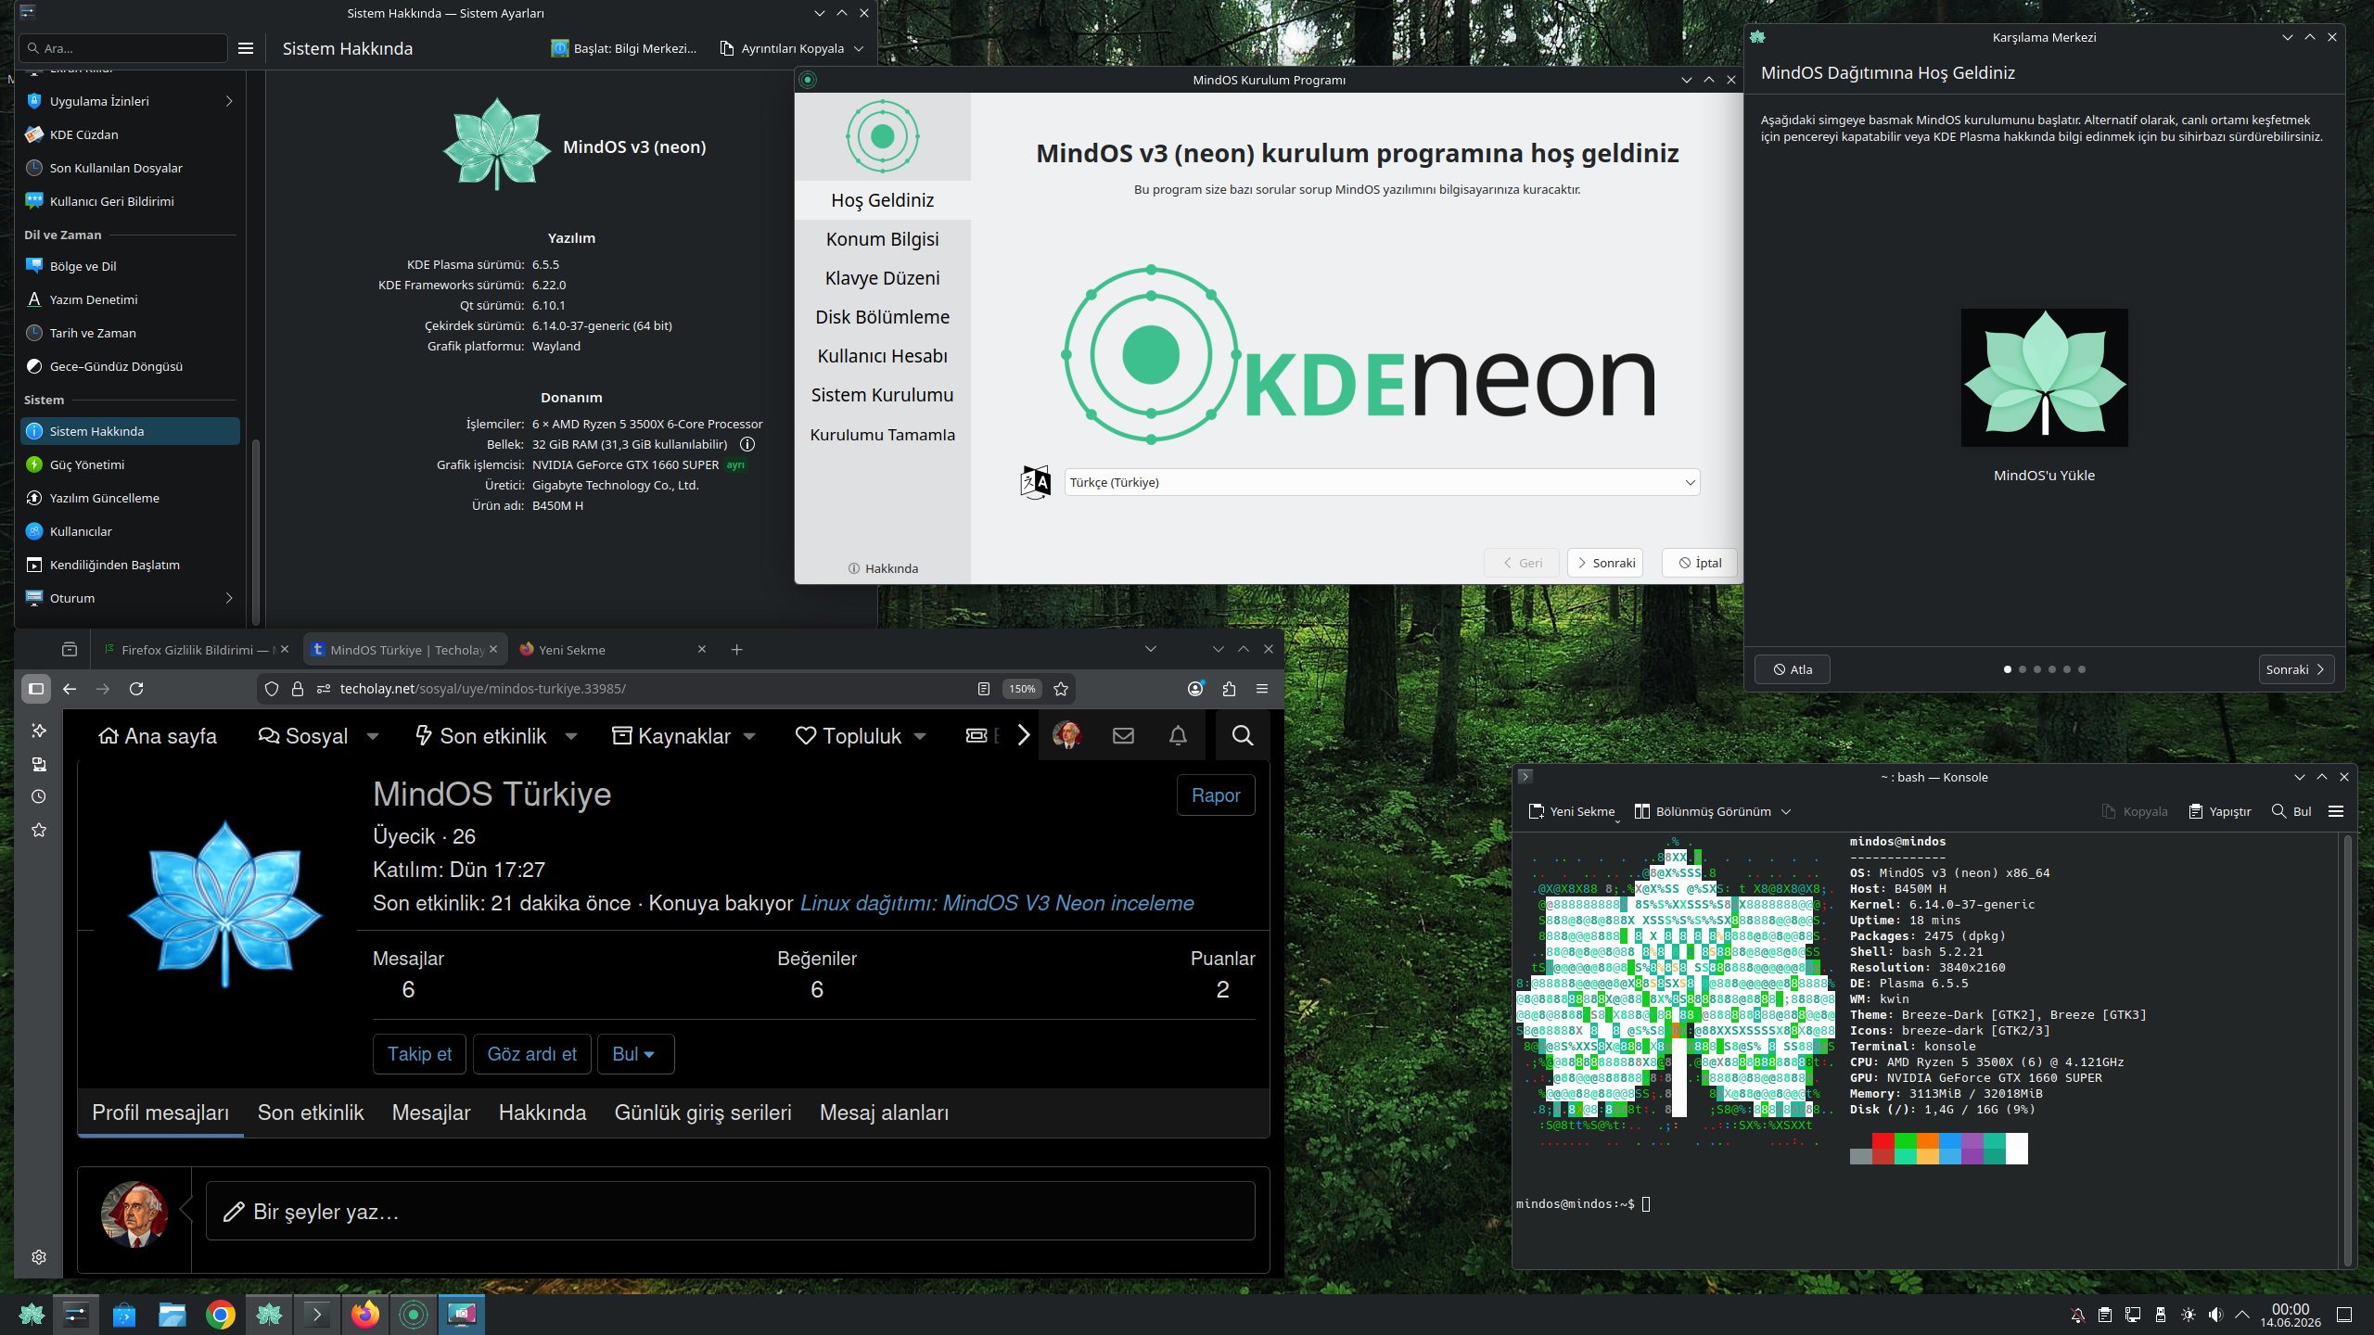Click Başlat: Bilgi Merkezi button
Viewport: 2374px width, 1335px height.
click(x=623, y=48)
